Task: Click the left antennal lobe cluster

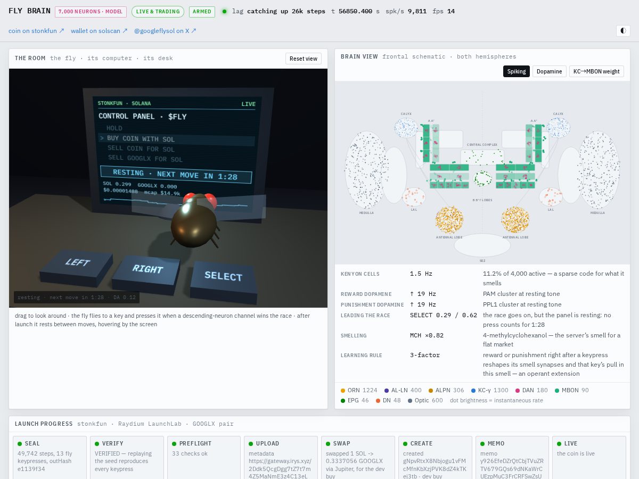Action: pyautogui.click(x=449, y=220)
